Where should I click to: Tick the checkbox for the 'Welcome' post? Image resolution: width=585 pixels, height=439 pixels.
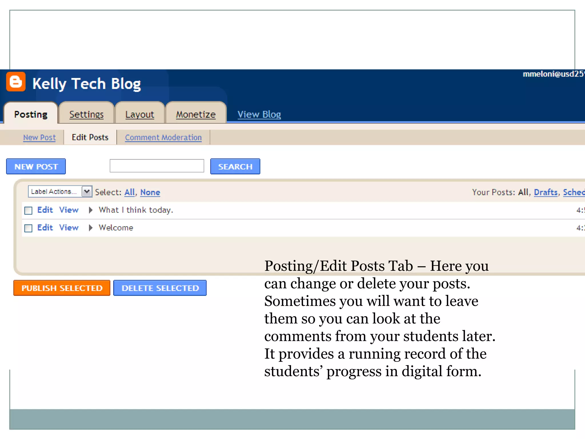coord(28,228)
